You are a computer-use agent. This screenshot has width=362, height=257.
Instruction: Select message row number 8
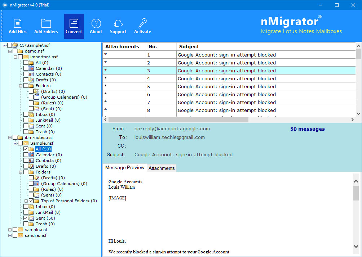(229, 110)
